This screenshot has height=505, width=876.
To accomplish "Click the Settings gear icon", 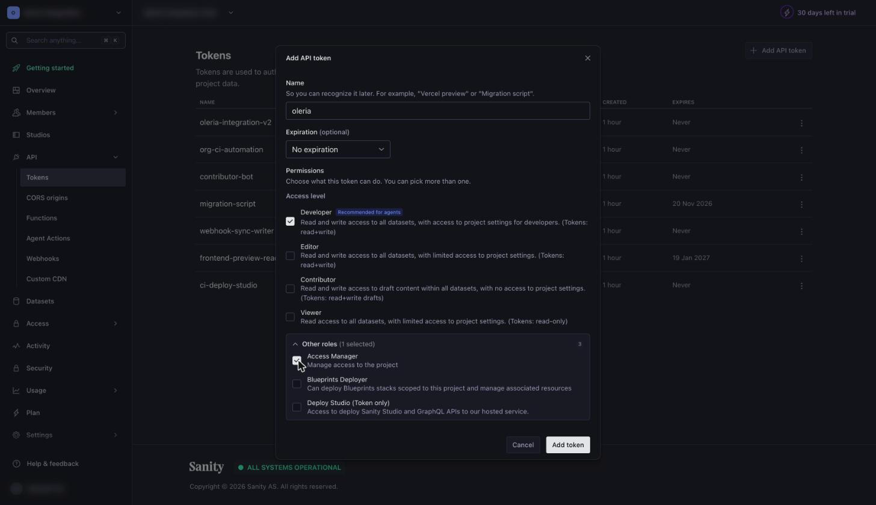I will [16, 435].
